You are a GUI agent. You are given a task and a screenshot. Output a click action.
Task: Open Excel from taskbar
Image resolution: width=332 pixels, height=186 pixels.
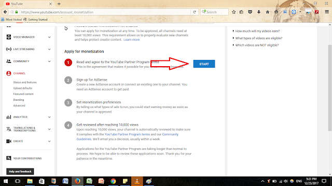point(89,181)
